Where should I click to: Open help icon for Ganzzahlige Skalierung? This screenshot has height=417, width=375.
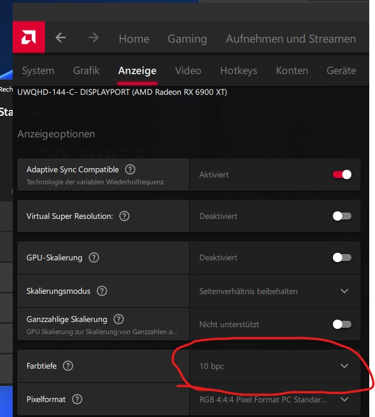(119, 319)
